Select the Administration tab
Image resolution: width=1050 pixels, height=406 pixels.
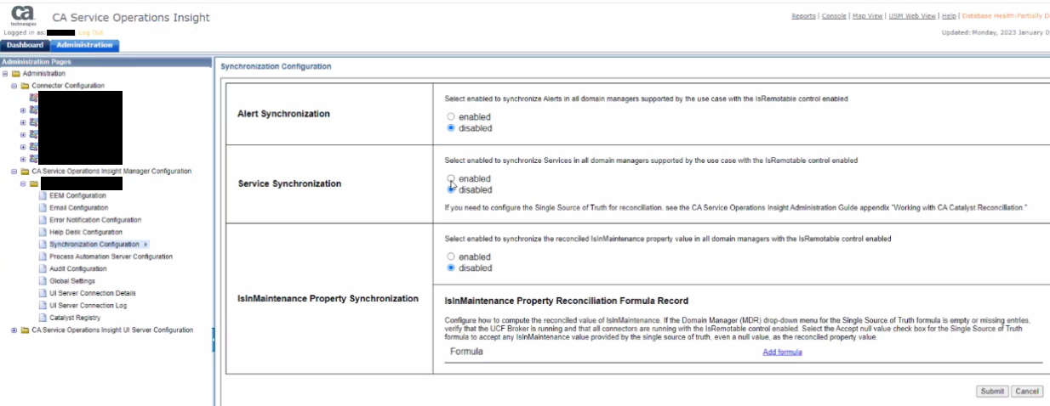[84, 45]
